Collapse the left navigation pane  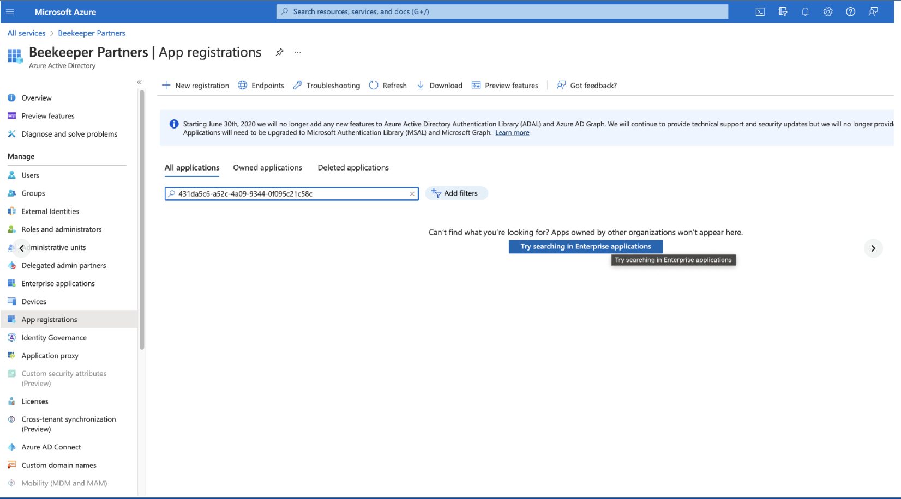139,82
